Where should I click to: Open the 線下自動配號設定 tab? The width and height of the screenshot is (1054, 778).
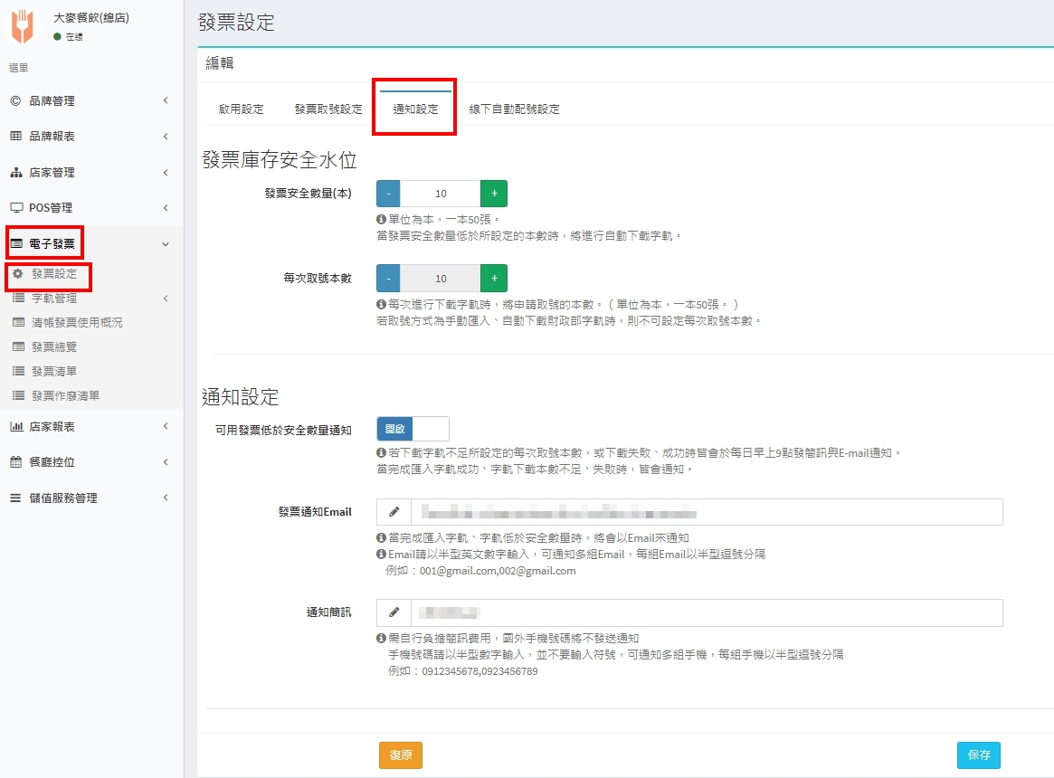point(514,109)
